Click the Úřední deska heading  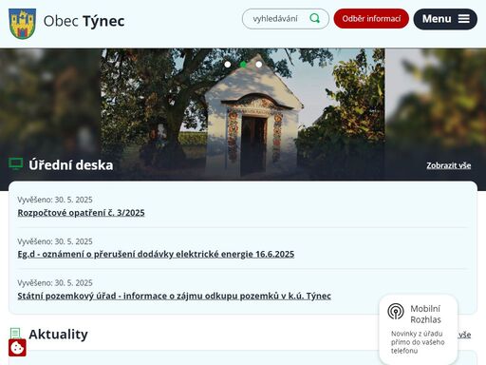tap(71, 164)
